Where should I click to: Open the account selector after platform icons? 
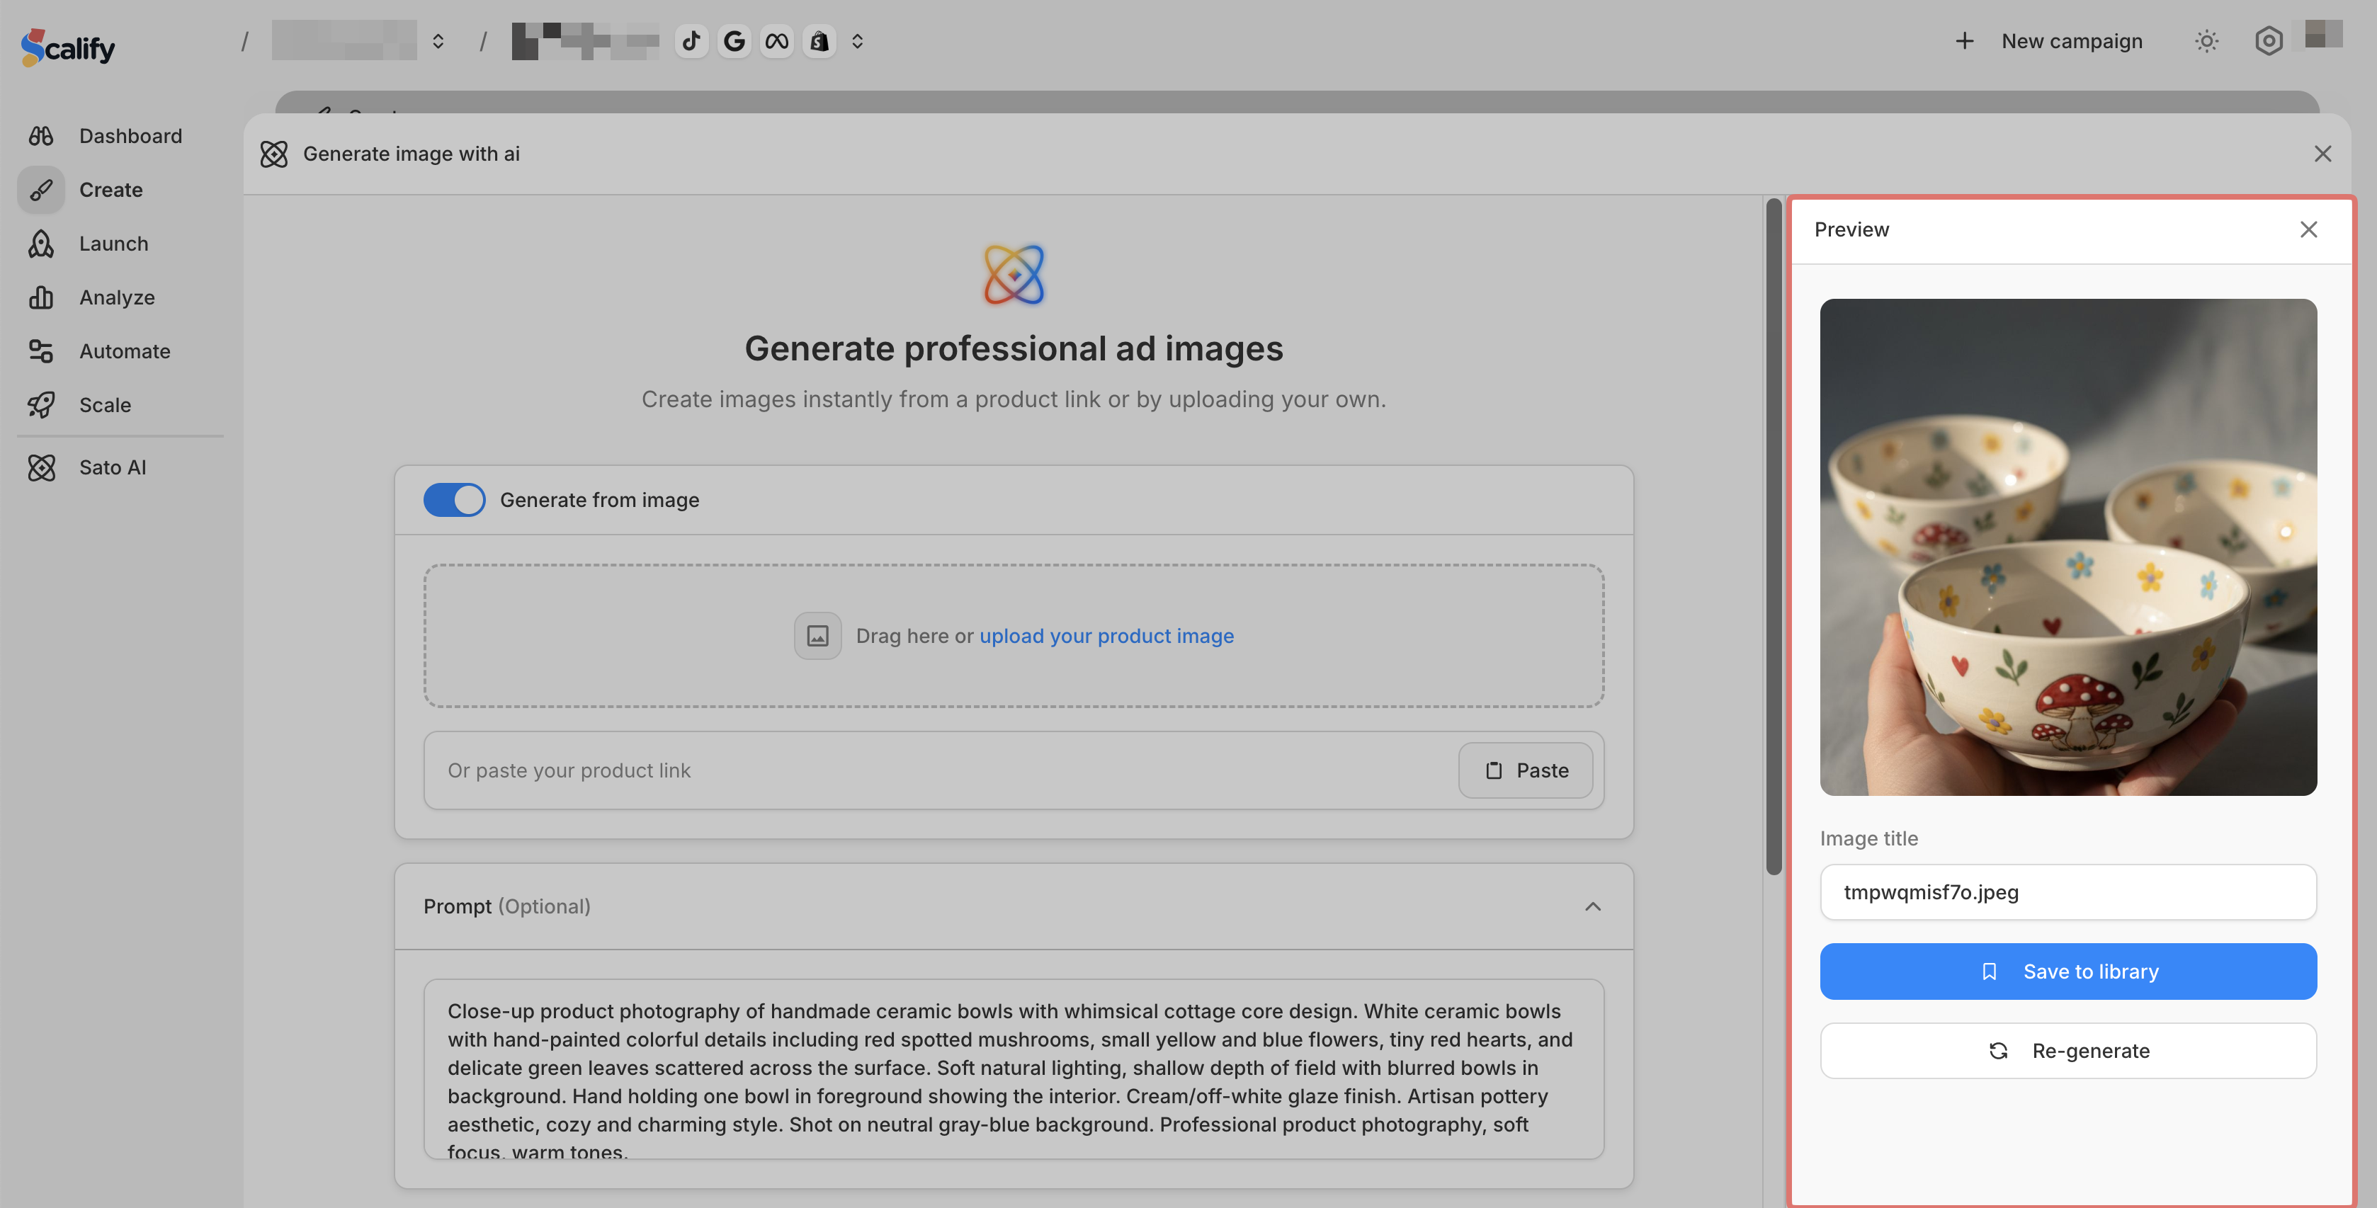857,40
